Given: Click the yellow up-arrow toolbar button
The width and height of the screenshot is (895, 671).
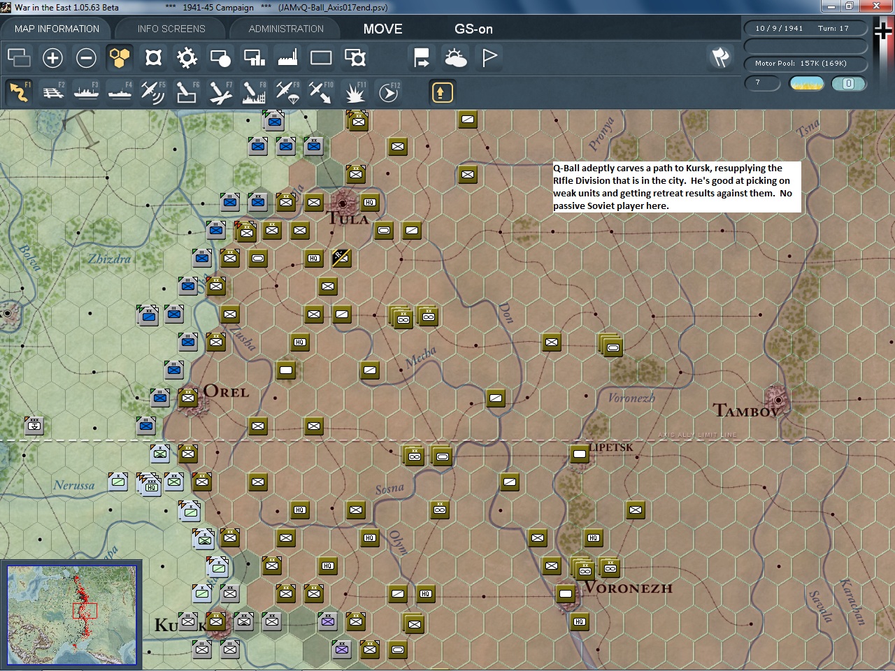Looking at the screenshot, I should (x=442, y=92).
